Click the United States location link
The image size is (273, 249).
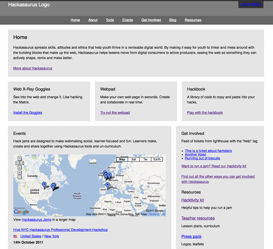[x=31, y=236]
